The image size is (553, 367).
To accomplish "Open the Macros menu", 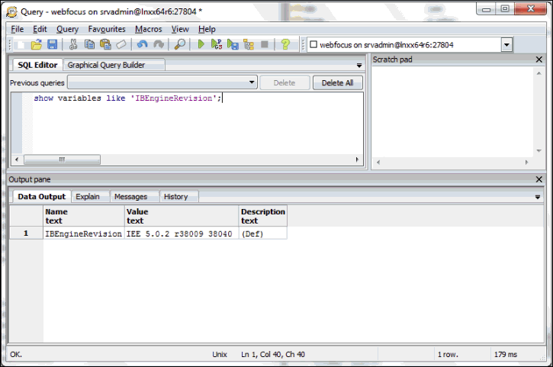I will [x=149, y=29].
